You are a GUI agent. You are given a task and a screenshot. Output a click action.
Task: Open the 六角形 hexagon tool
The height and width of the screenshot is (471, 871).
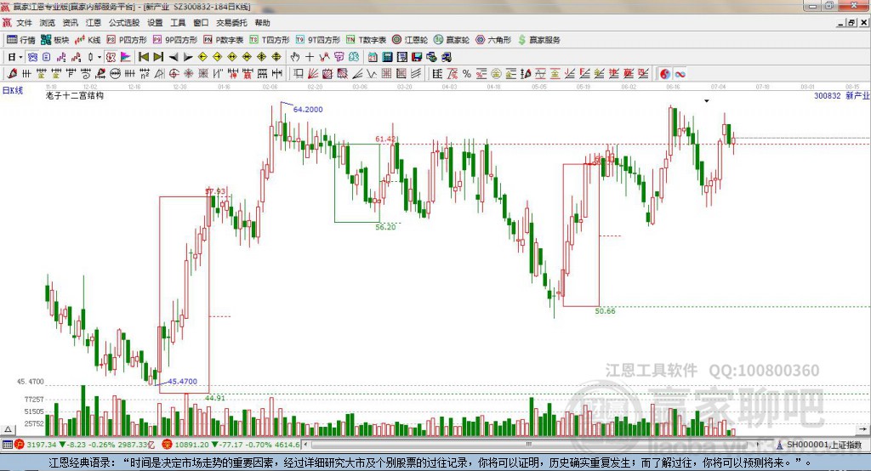click(x=493, y=40)
